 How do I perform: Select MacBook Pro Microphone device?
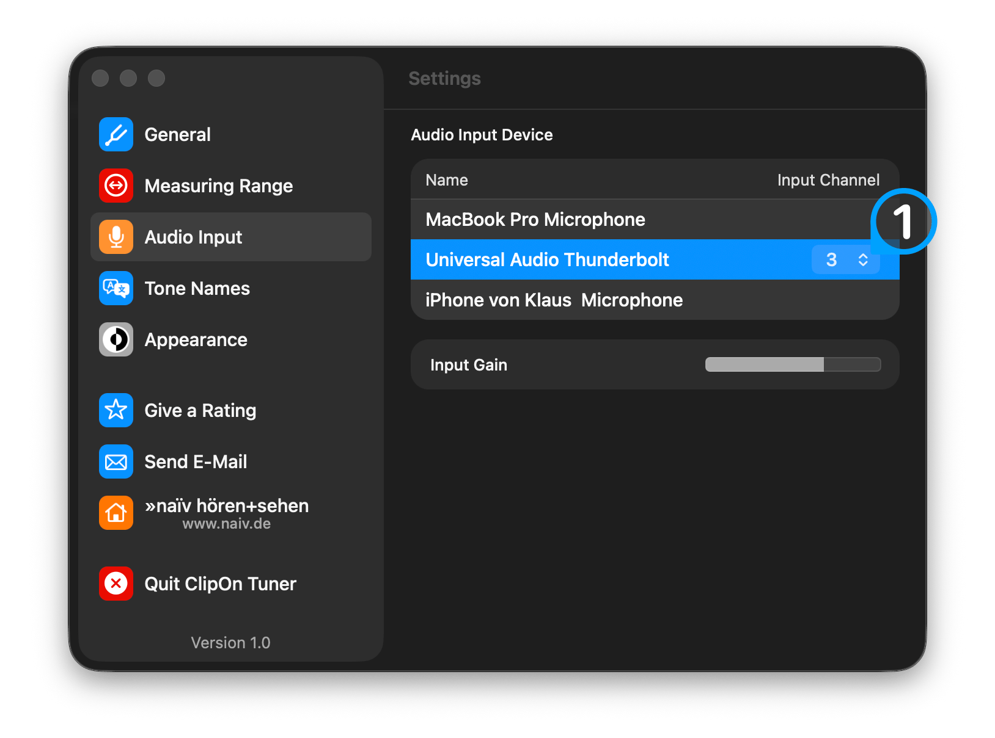tap(655, 219)
